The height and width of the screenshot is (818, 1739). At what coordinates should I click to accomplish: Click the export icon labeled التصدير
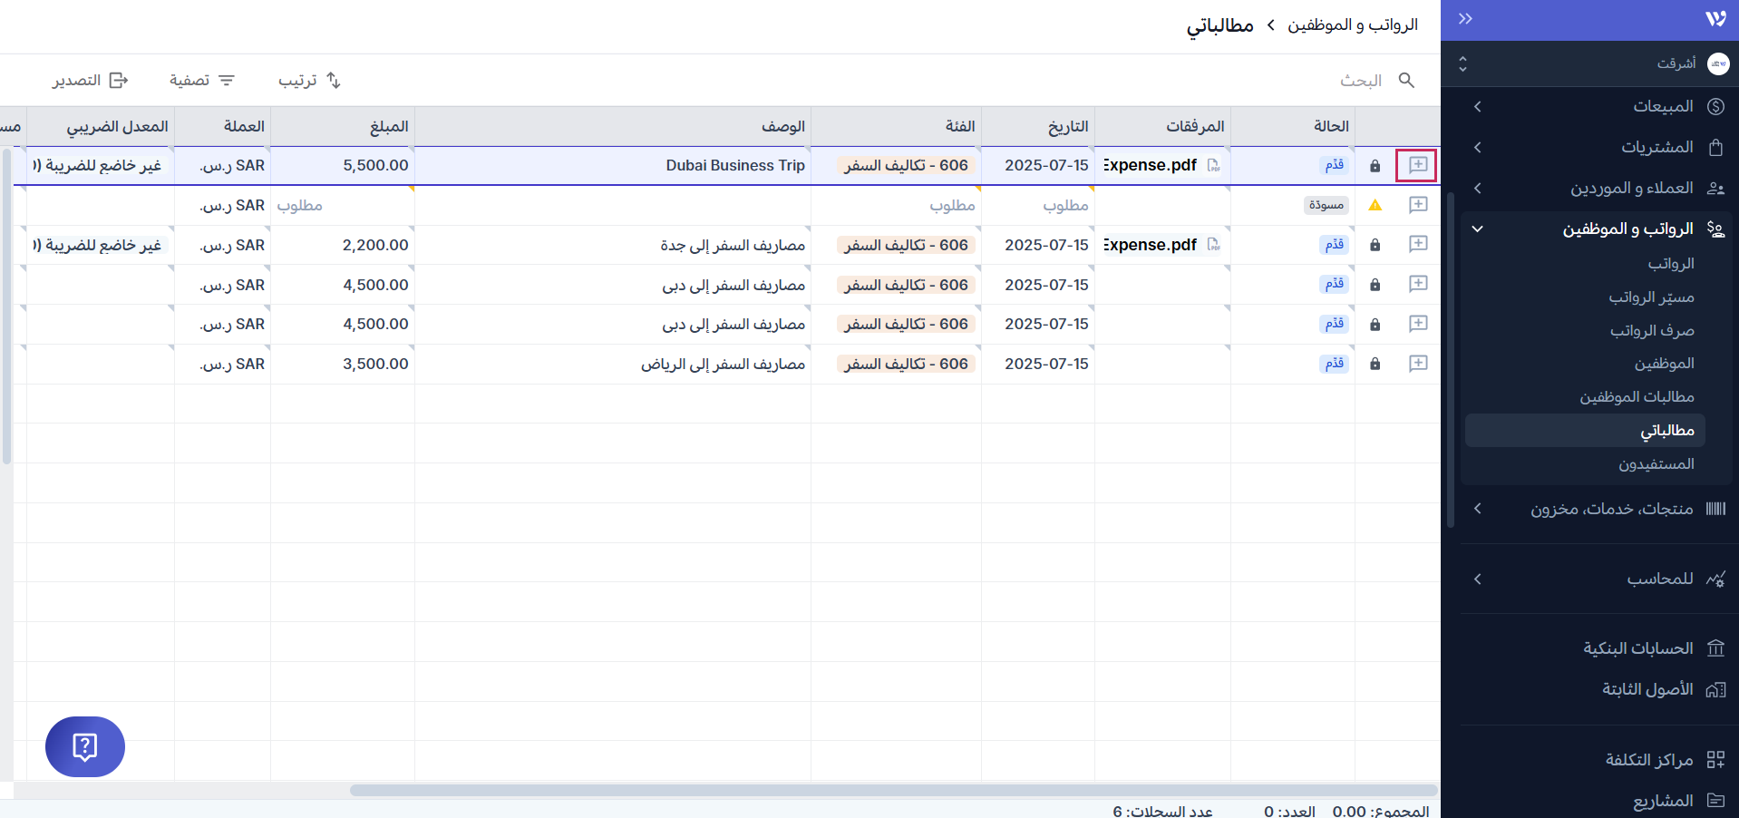pyautogui.click(x=118, y=81)
